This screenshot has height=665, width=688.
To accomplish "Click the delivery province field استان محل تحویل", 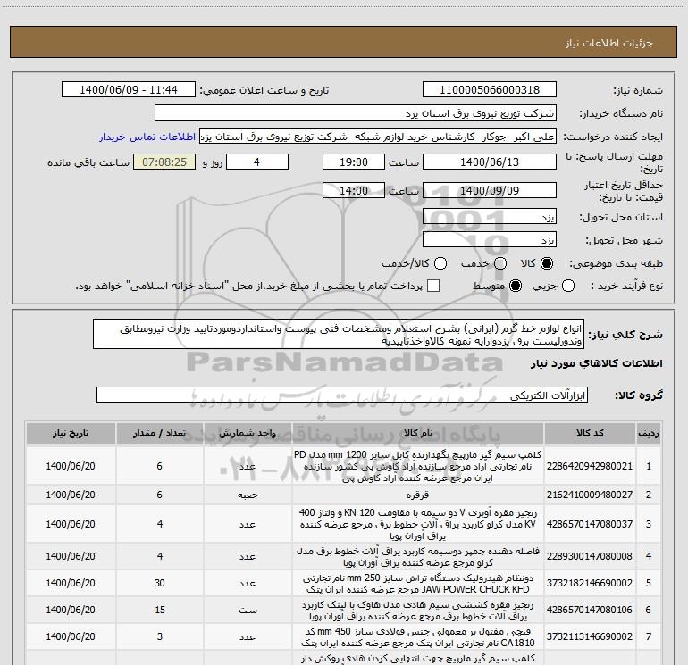I will (490, 217).
